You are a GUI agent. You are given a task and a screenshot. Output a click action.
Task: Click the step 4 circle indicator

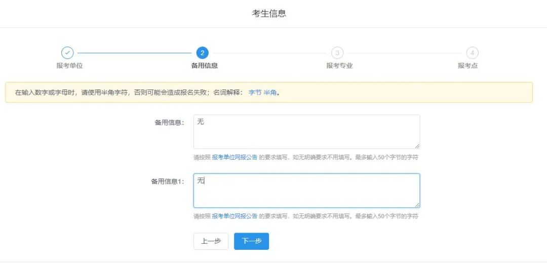472,53
